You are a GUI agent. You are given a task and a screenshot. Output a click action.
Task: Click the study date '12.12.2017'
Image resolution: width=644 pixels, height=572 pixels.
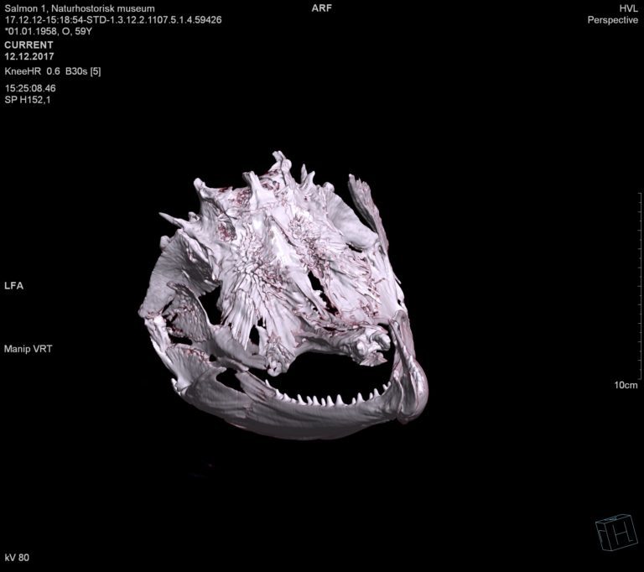pyautogui.click(x=29, y=56)
